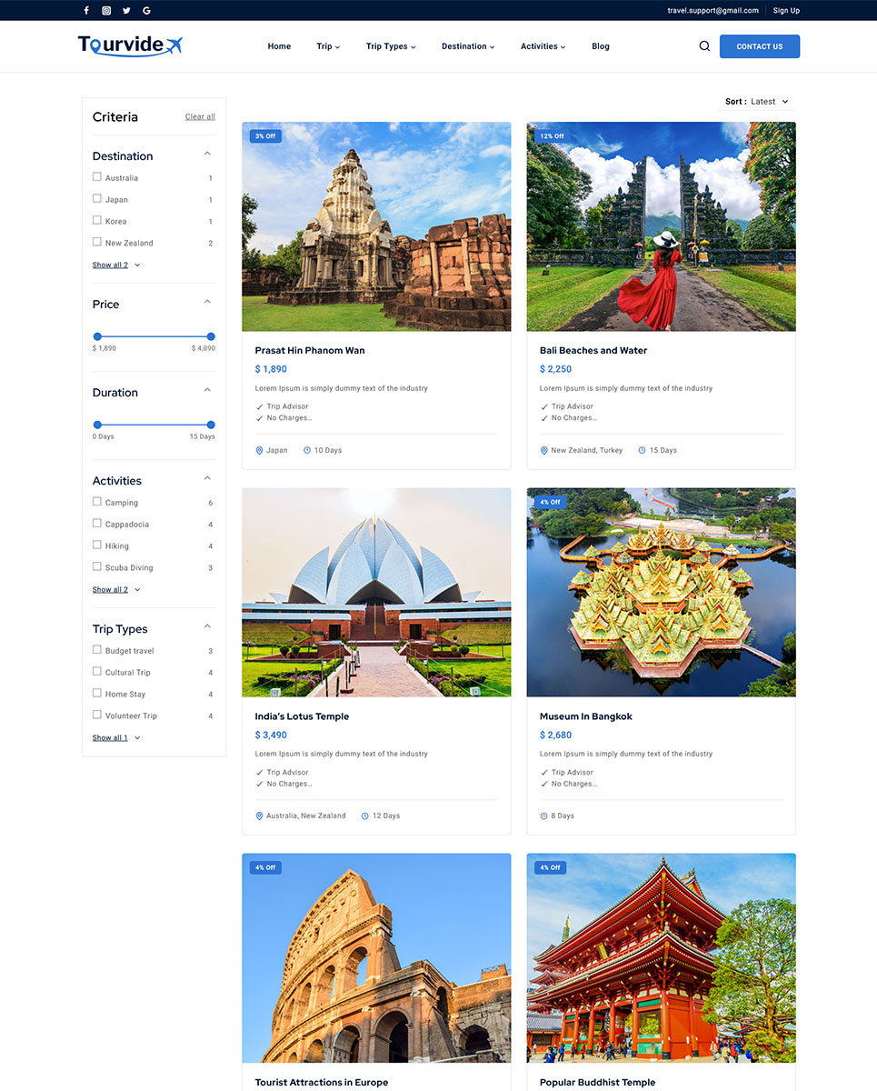Go to the Blog menu item
The width and height of the screenshot is (877, 1091).
pos(601,46)
